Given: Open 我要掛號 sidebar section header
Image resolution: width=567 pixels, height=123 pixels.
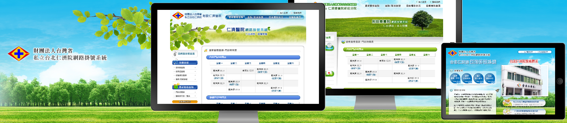Looking at the screenshot, I should 185,63.
